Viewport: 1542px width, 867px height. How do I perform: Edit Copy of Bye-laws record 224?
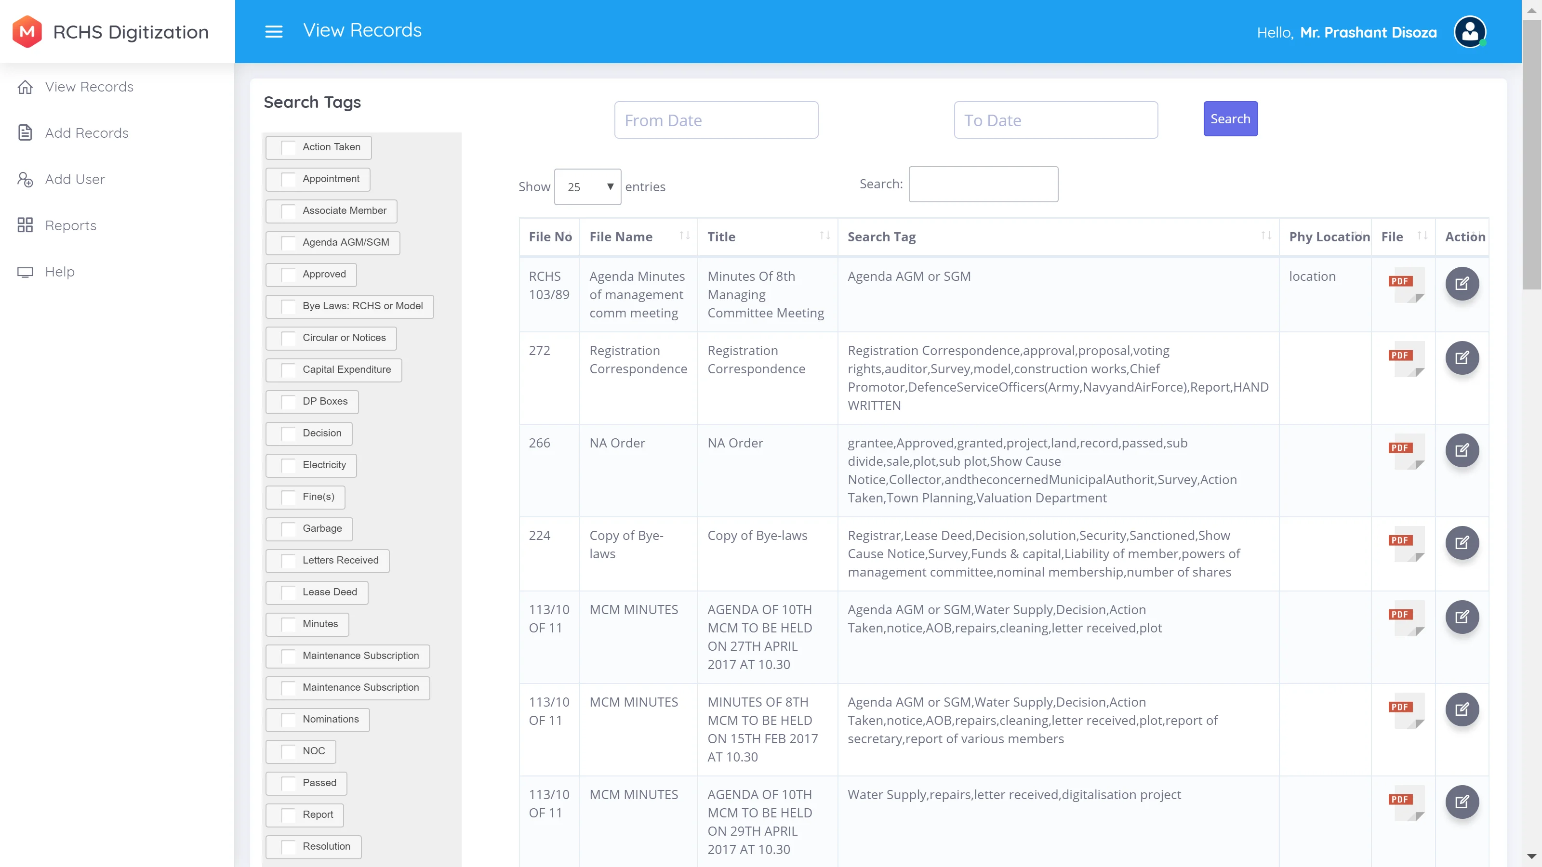pos(1462,543)
